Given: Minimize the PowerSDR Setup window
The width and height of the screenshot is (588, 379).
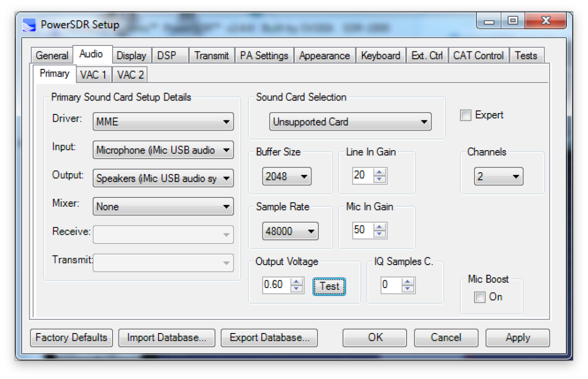Looking at the screenshot, I should pos(489,21).
